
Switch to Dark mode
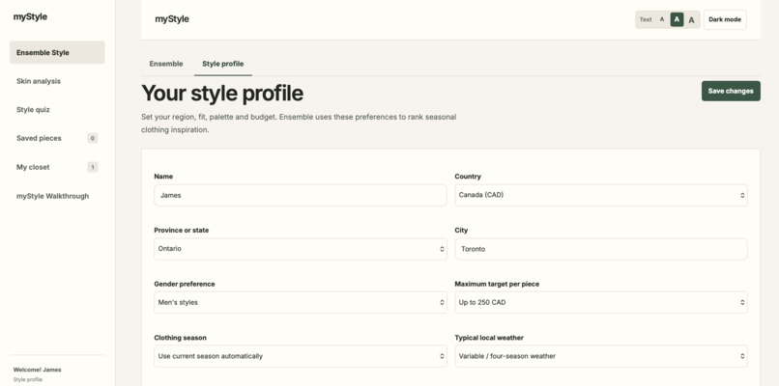[725, 20]
